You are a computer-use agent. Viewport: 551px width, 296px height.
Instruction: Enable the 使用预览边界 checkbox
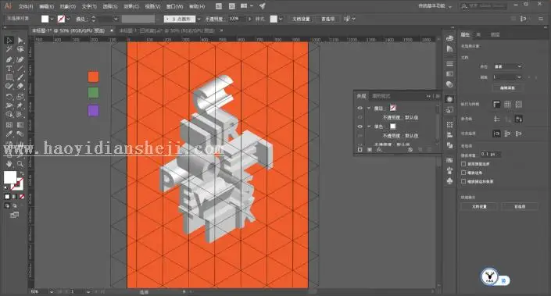(463, 164)
